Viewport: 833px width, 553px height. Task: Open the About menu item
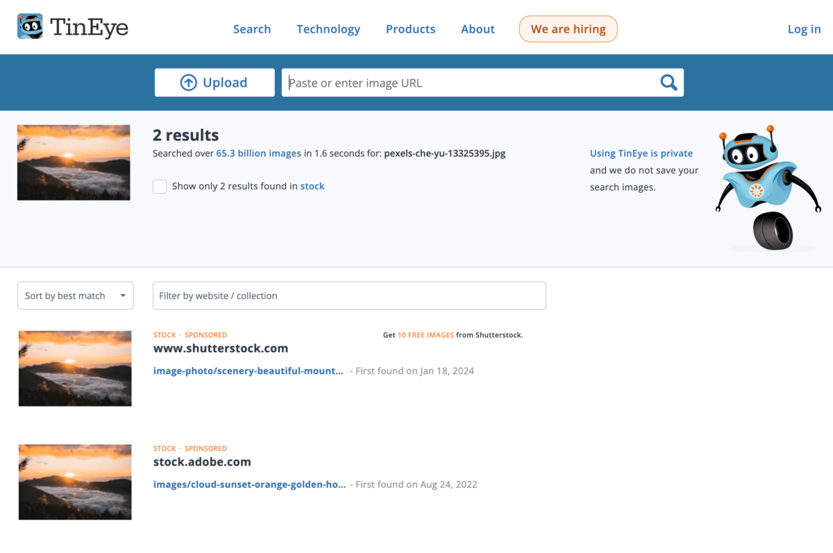pyautogui.click(x=478, y=29)
